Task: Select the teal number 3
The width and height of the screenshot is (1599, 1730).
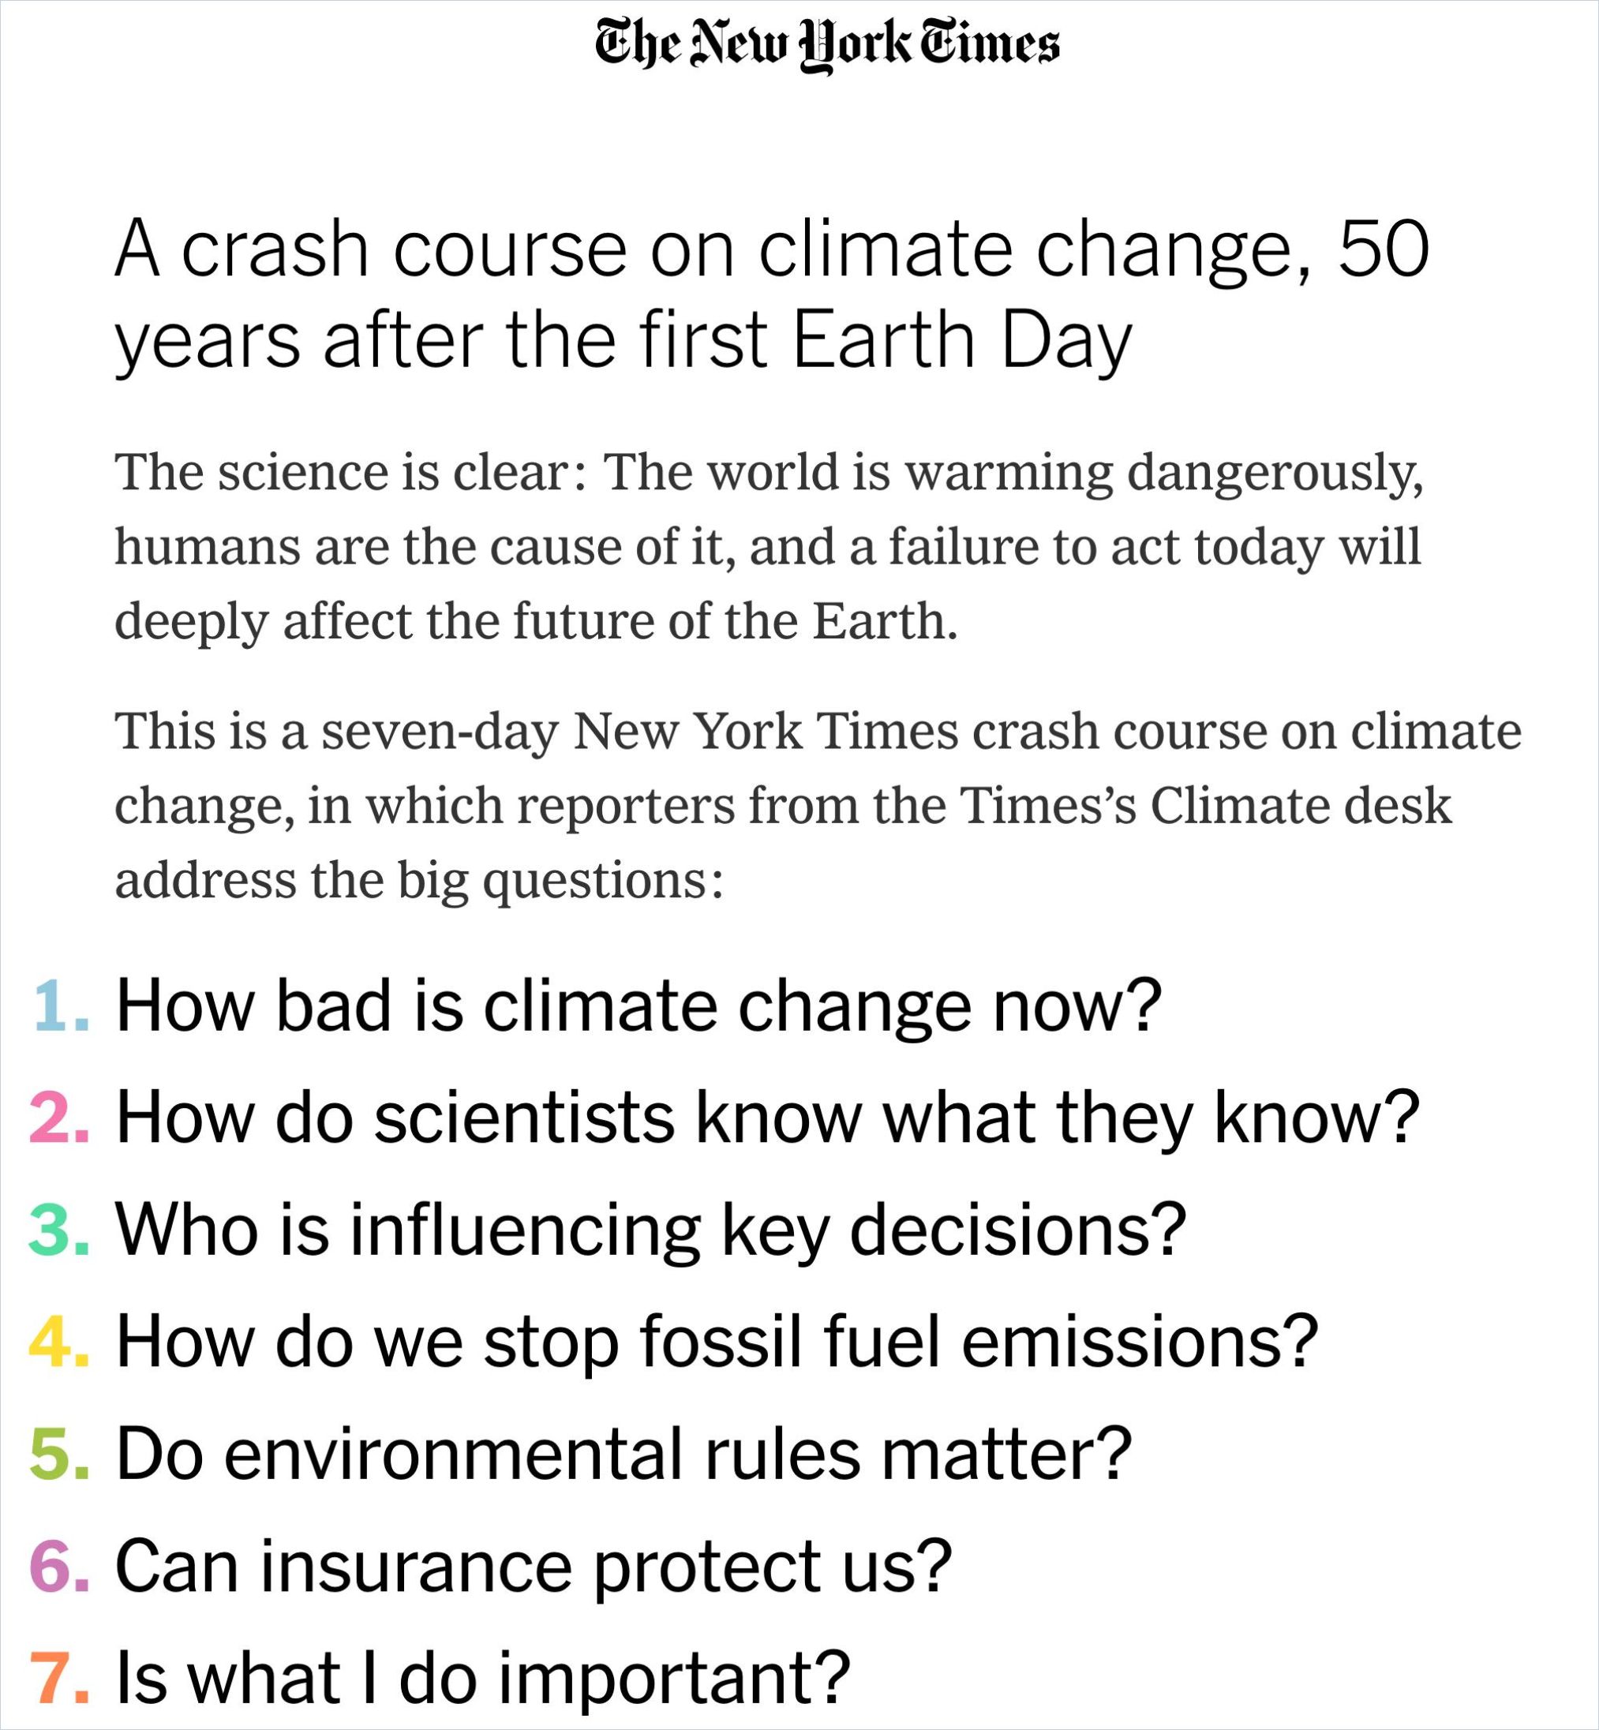Action: point(59,1229)
